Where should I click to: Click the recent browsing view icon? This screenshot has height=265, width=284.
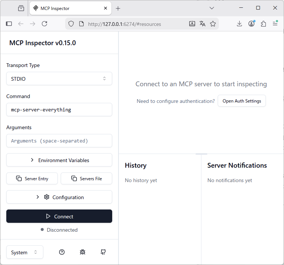coord(21,8)
